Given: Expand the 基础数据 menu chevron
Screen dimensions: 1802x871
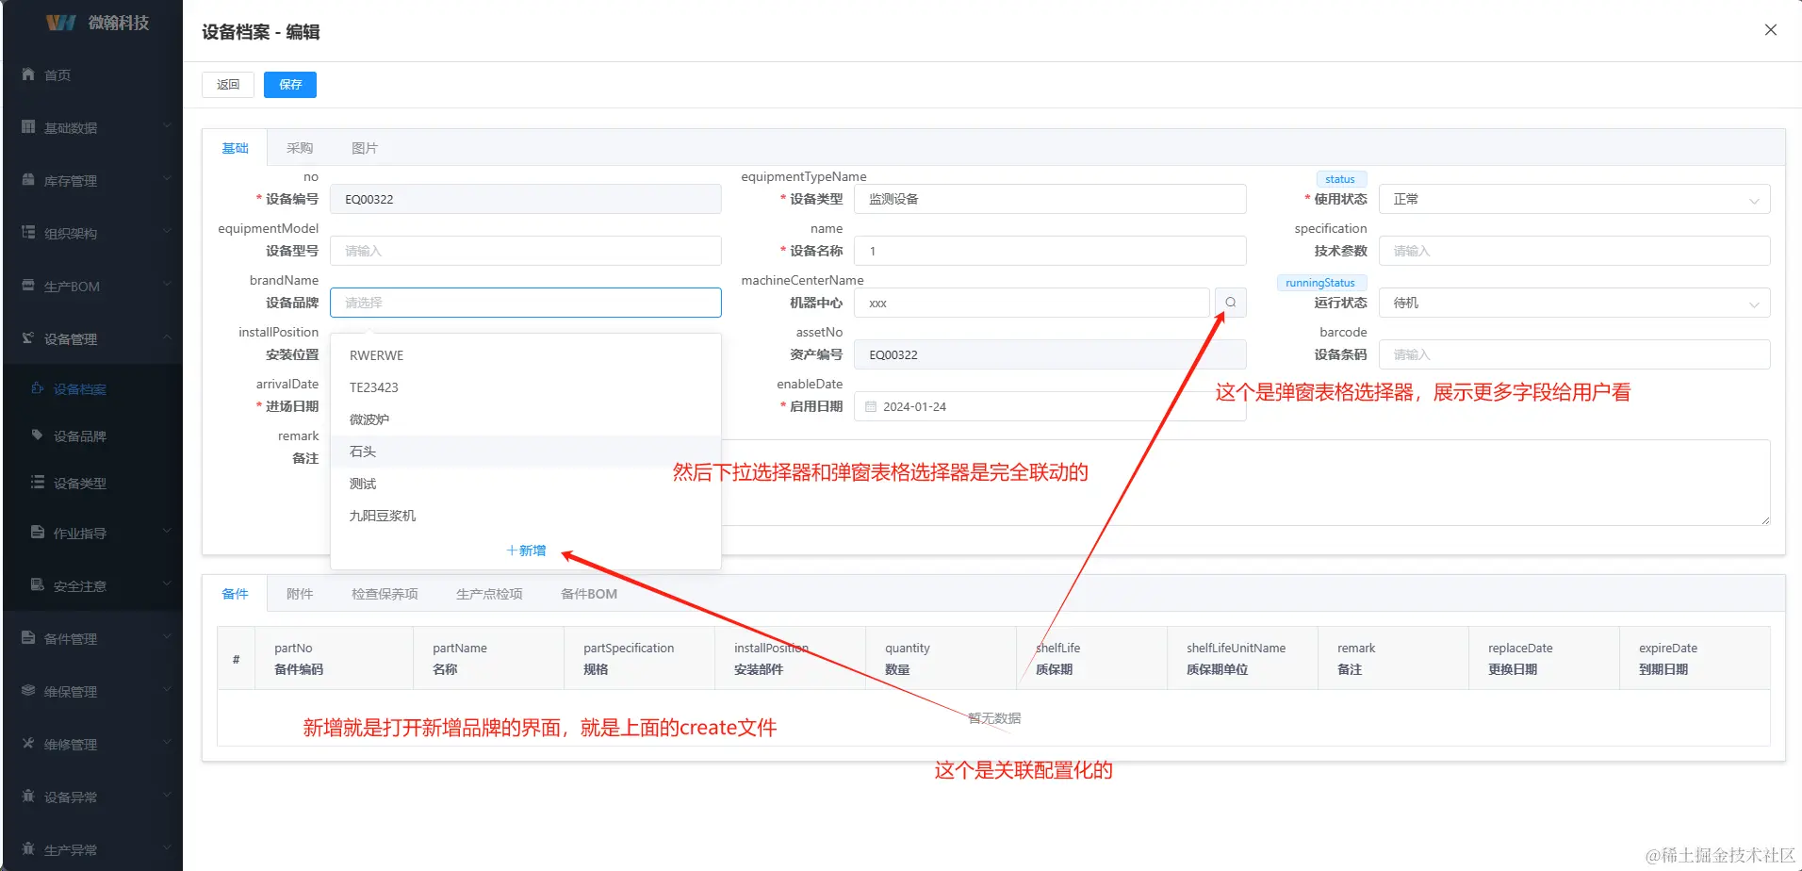Looking at the screenshot, I should click(x=167, y=125).
